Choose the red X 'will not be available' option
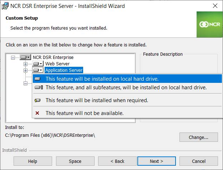The height and width of the screenshot is (170, 223). pyautogui.click(x=84, y=113)
